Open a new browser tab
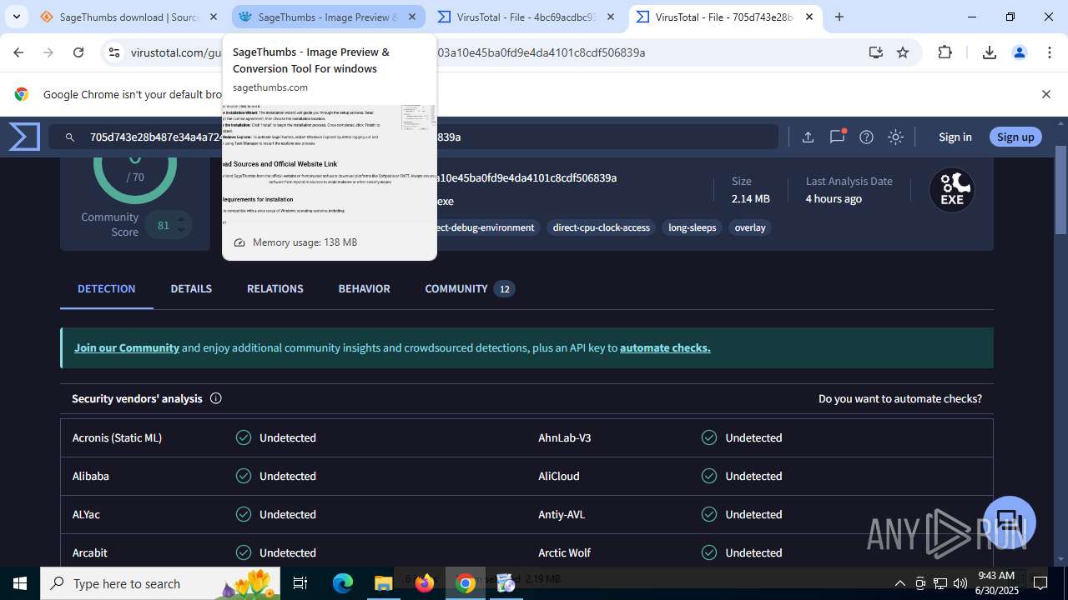 [839, 17]
